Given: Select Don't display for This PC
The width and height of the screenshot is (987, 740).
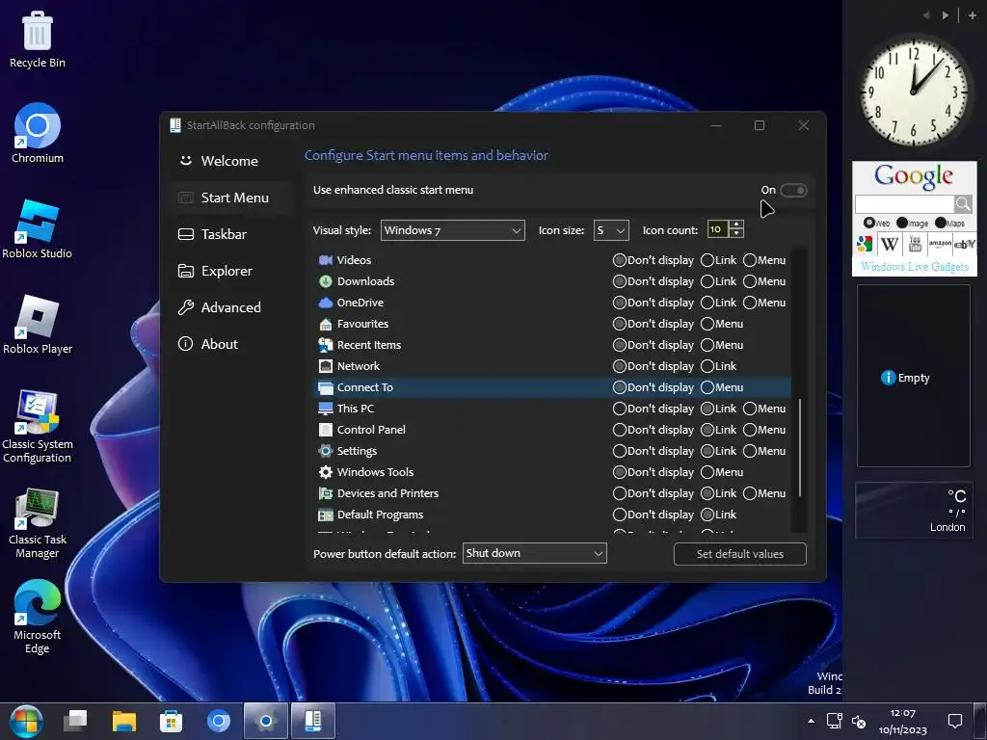Looking at the screenshot, I should tap(620, 409).
